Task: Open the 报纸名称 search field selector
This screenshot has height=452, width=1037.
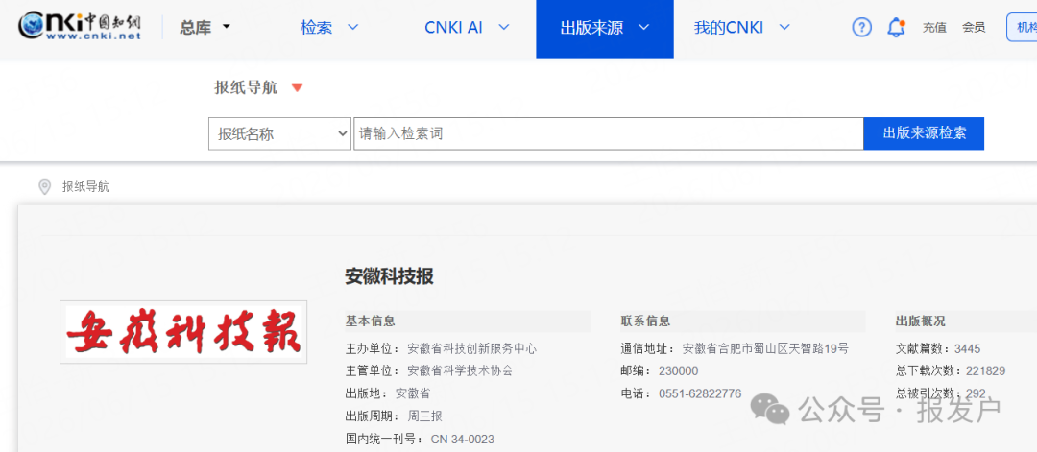Action: [x=279, y=133]
